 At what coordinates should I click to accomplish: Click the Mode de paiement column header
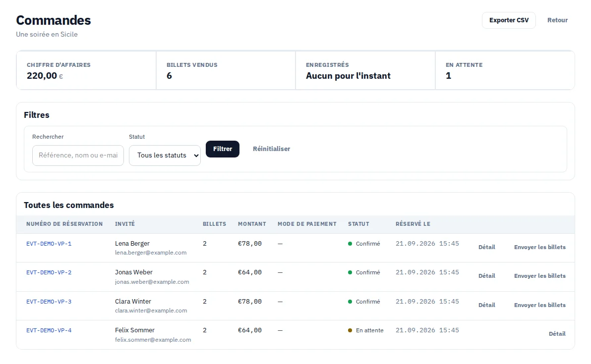point(307,224)
